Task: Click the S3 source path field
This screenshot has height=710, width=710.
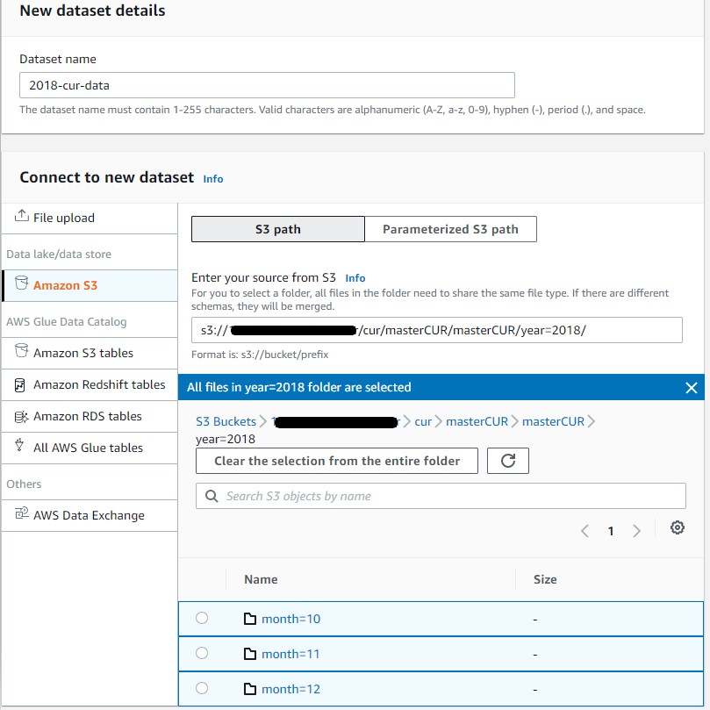Action: (437, 330)
